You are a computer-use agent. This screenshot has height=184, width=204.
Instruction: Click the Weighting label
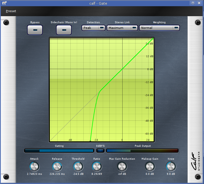tap(159, 22)
